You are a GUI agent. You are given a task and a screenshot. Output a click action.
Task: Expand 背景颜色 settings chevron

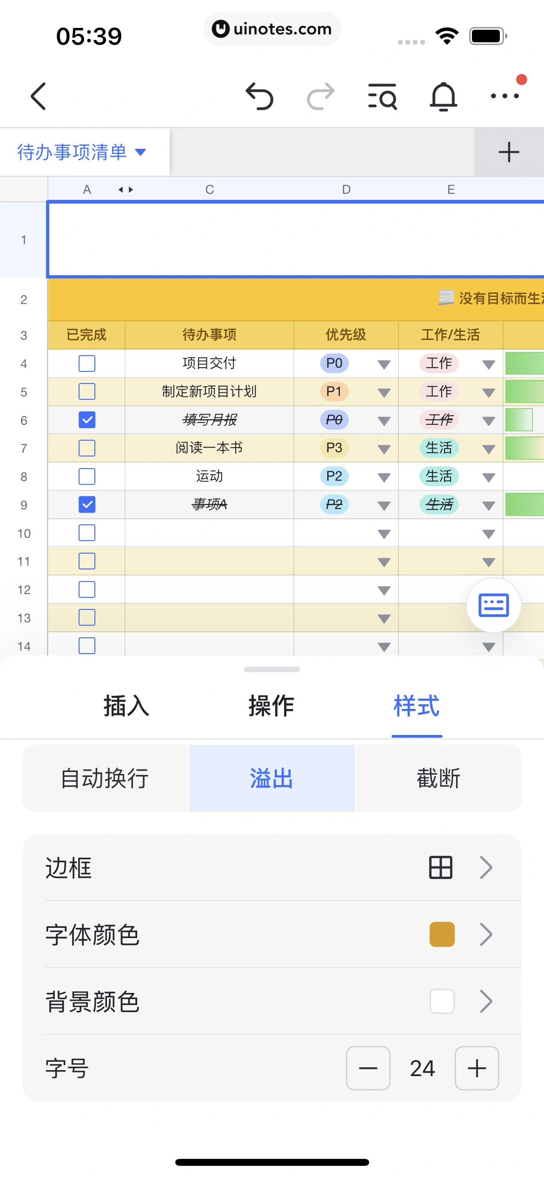coord(486,1001)
